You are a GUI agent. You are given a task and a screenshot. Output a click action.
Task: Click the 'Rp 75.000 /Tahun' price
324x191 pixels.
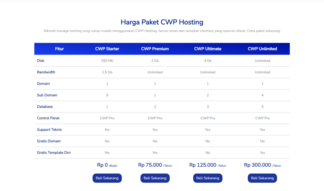[x=155, y=165]
